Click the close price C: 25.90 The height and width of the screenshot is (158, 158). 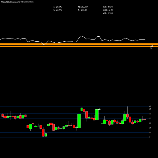[x=57, y=10]
